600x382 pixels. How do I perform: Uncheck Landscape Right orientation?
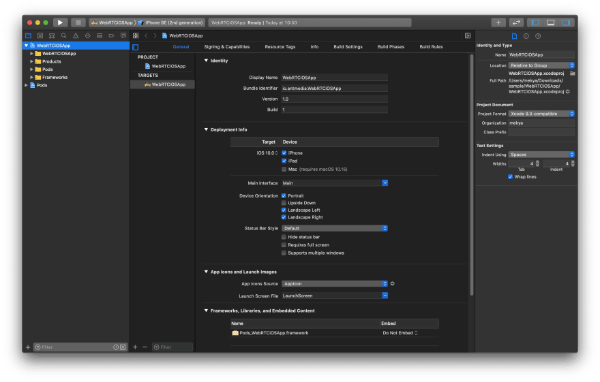(x=284, y=217)
